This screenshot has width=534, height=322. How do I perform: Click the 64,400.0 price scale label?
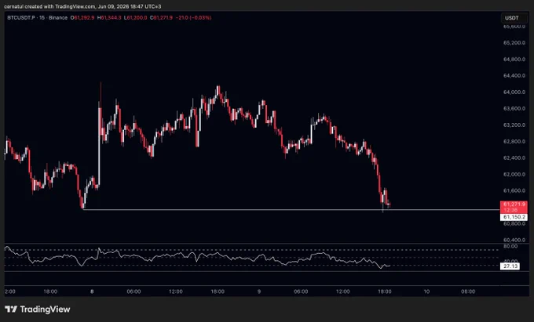pyautogui.click(x=514, y=75)
